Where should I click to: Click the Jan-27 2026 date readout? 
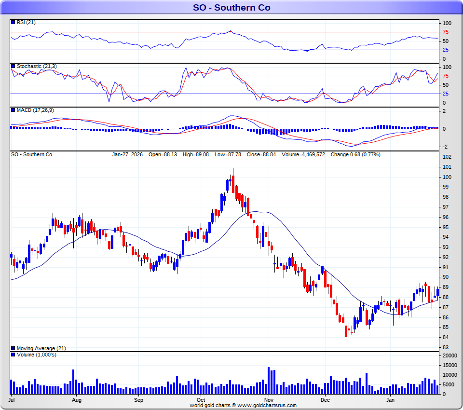tap(127, 155)
